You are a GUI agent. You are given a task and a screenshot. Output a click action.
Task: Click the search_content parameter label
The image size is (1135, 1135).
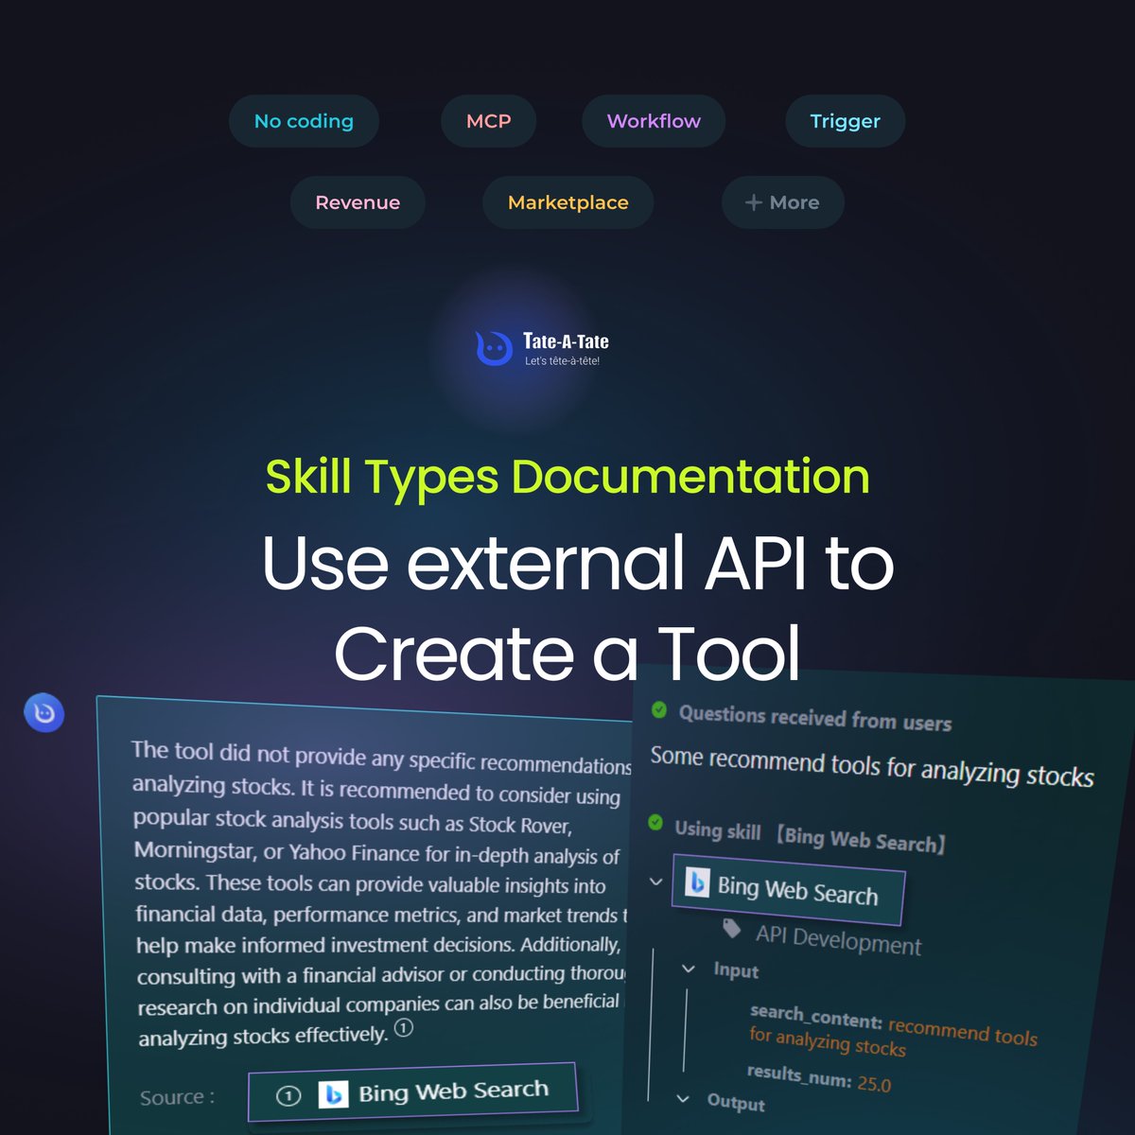pyautogui.click(x=816, y=1017)
